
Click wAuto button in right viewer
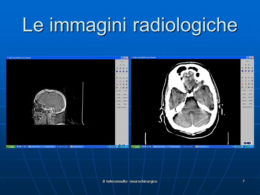pos(251,94)
